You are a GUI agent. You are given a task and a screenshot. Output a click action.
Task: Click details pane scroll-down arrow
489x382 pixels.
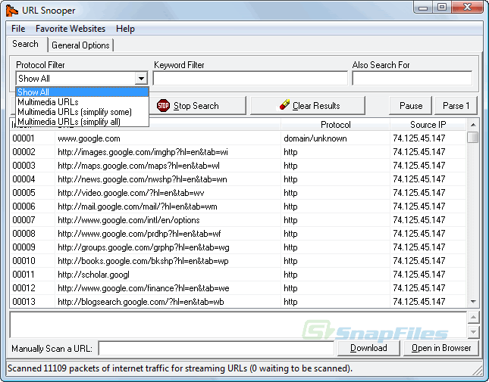(473, 332)
